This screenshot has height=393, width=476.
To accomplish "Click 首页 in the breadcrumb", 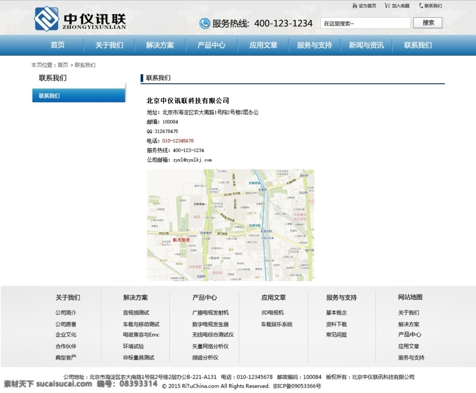I will click(x=63, y=65).
